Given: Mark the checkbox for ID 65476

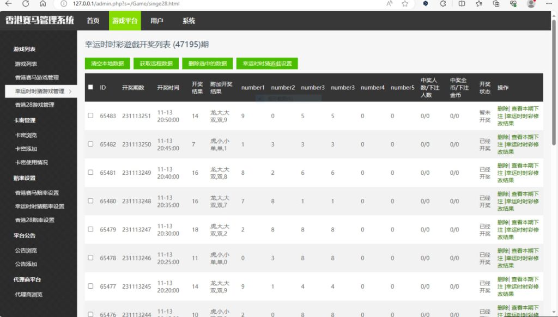Looking at the screenshot, I should click(90, 314).
